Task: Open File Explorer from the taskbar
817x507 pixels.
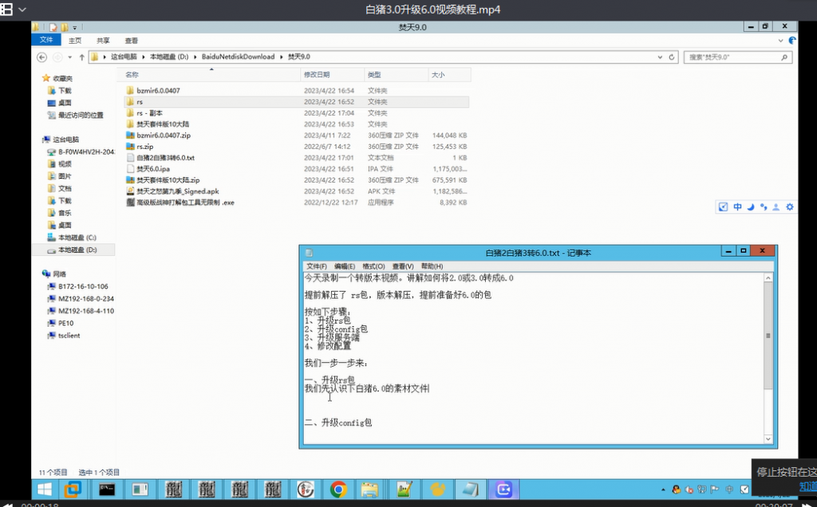Action: (369, 489)
